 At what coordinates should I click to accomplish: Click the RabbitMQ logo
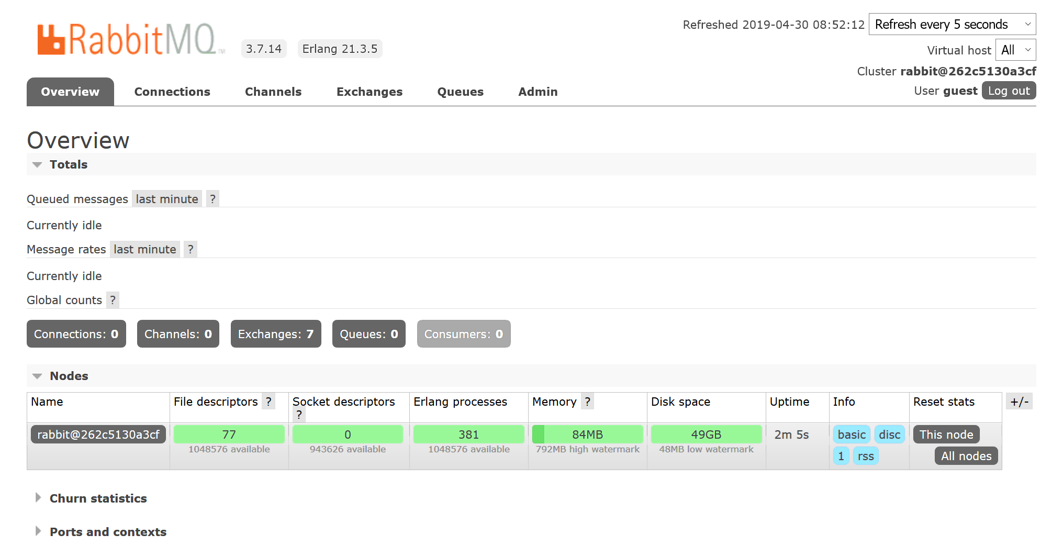(x=131, y=39)
